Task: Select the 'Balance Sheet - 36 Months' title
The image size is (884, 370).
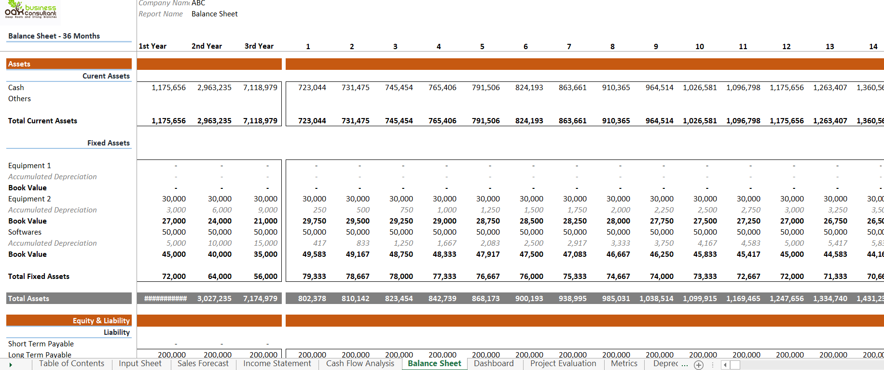Action: coord(54,36)
